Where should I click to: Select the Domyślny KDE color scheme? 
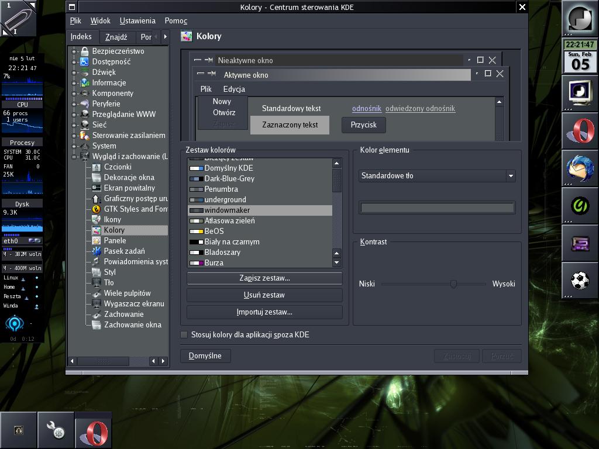[260, 168]
